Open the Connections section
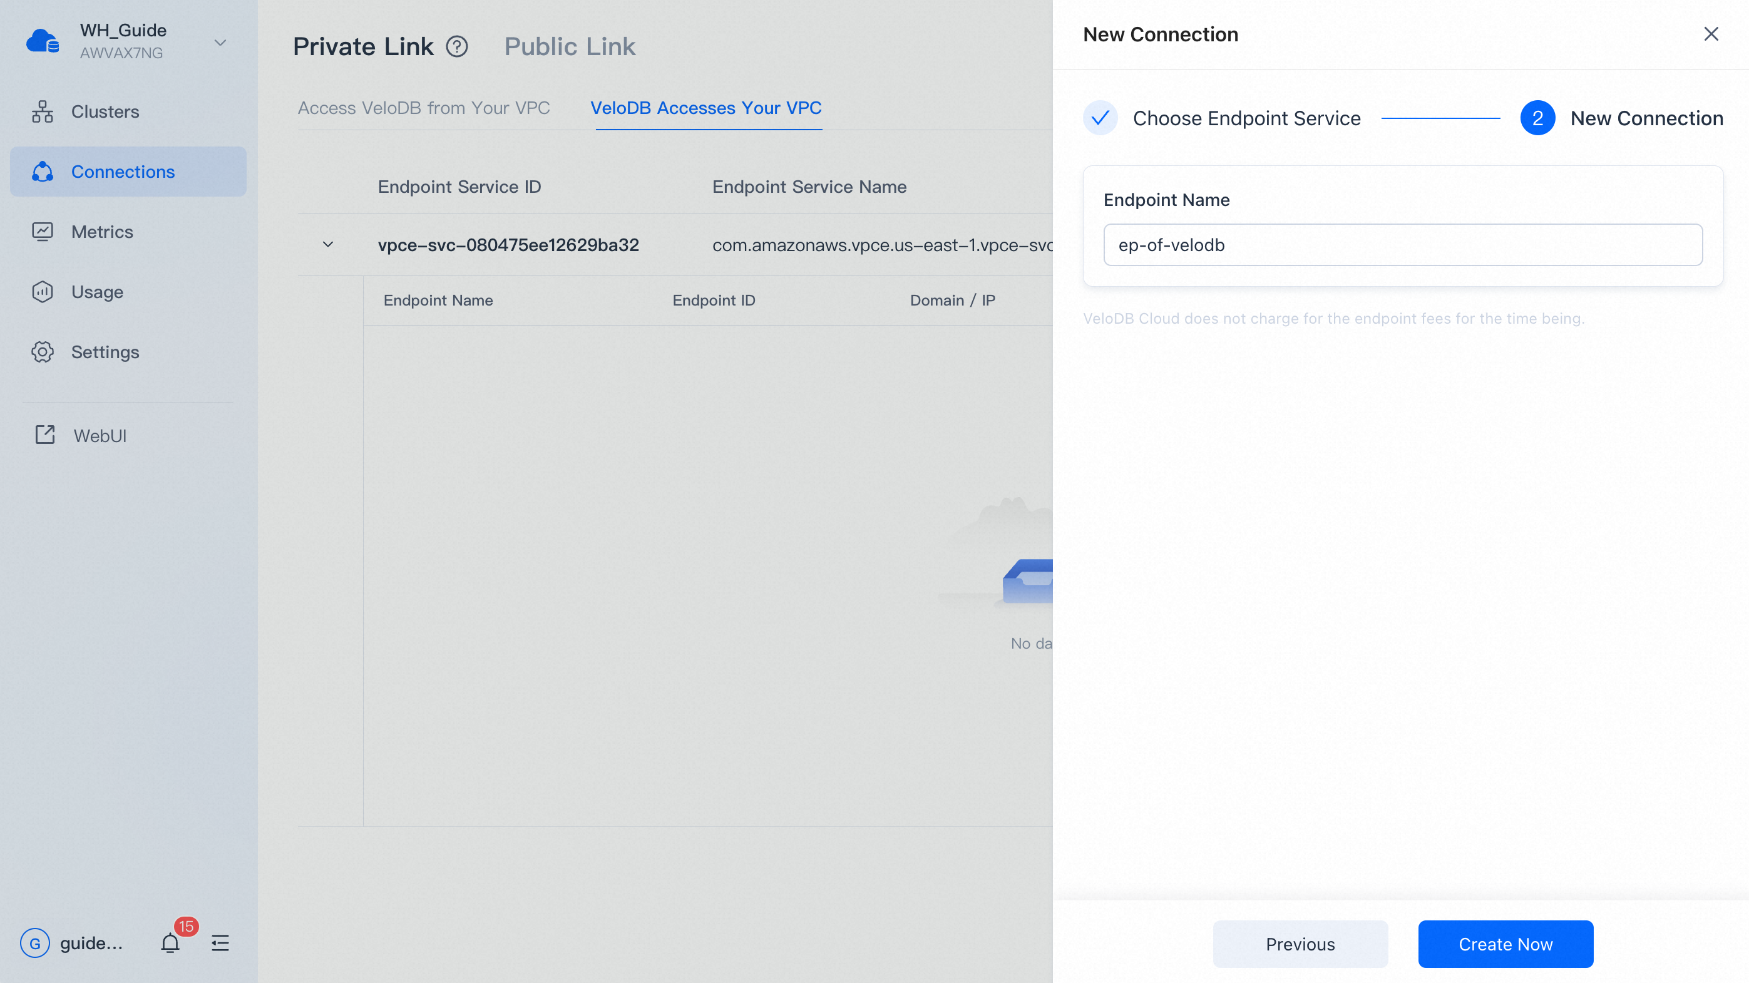1749x983 pixels. [x=122, y=171]
